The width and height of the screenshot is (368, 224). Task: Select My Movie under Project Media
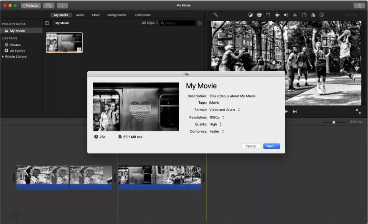pos(21,31)
